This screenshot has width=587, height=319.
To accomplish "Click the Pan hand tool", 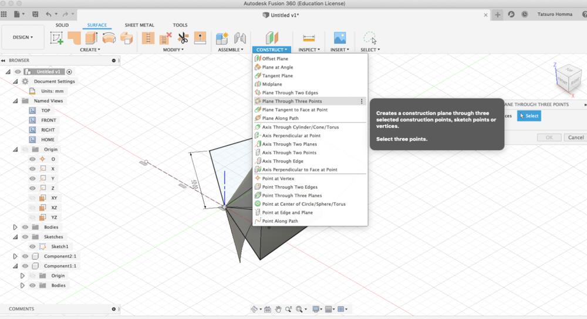I will 278,309.
